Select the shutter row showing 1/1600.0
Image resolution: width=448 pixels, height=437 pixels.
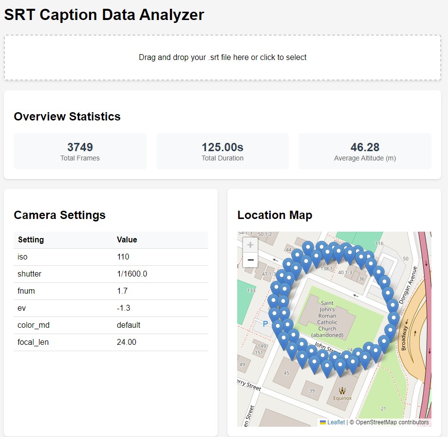point(111,274)
